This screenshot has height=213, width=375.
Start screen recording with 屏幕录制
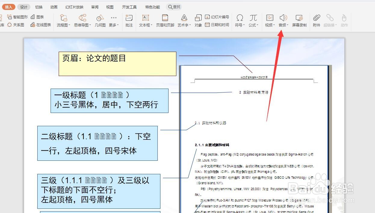299,20
